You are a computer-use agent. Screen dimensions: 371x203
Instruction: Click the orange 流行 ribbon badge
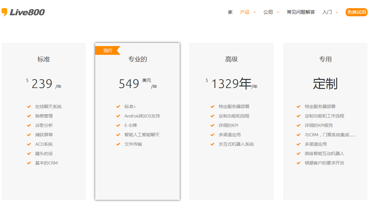108,50
